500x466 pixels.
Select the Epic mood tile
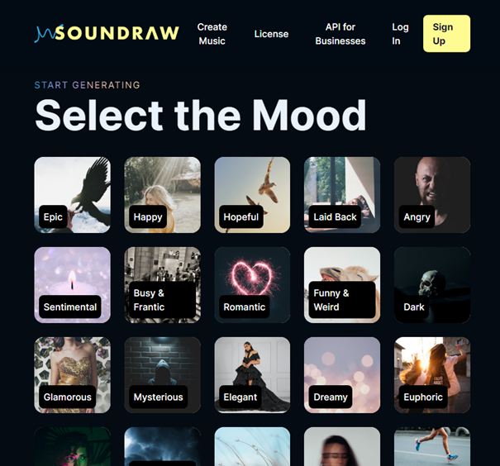[73, 195]
